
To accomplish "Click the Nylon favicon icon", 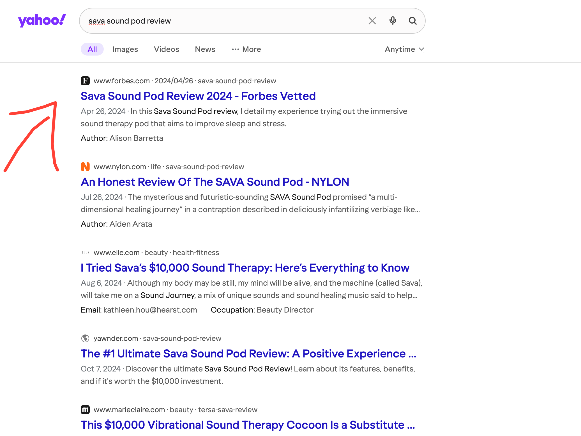I will tap(85, 167).
